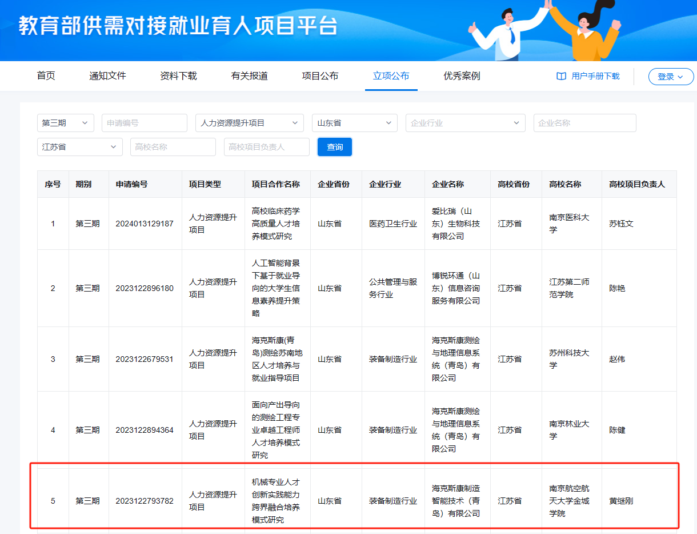Focus the 申请编号 input field

145,123
